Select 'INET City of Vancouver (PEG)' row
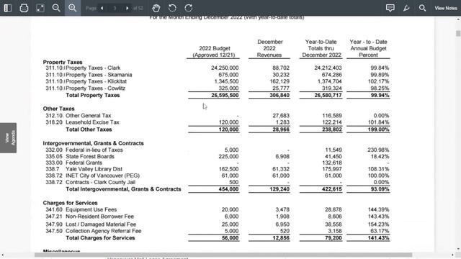The image size is (461, 259). tap(102, 176)
